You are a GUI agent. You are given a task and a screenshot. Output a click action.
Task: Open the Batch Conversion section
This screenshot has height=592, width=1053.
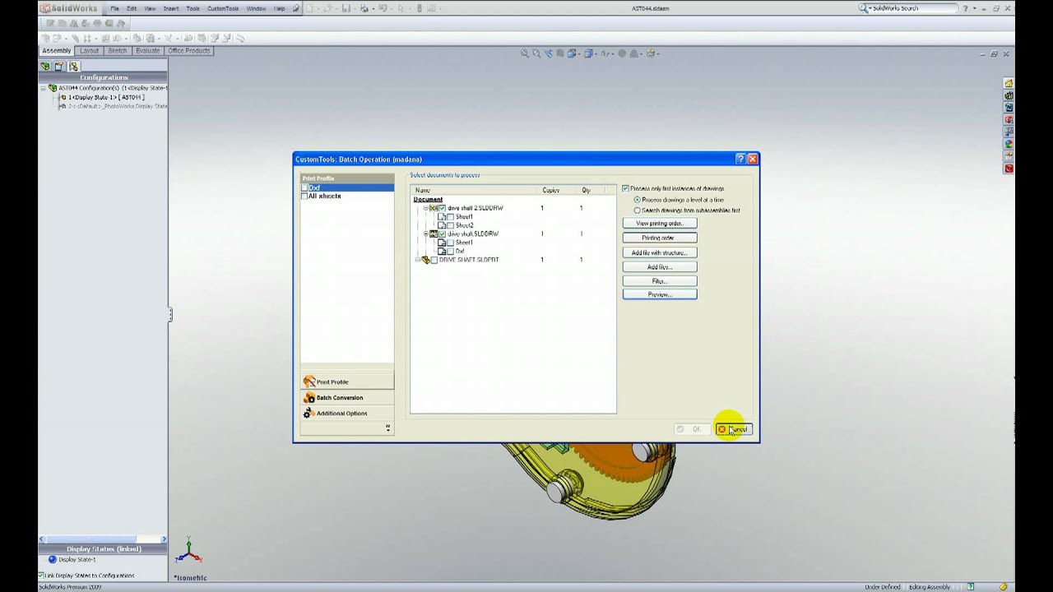click(x=347, y=398)
